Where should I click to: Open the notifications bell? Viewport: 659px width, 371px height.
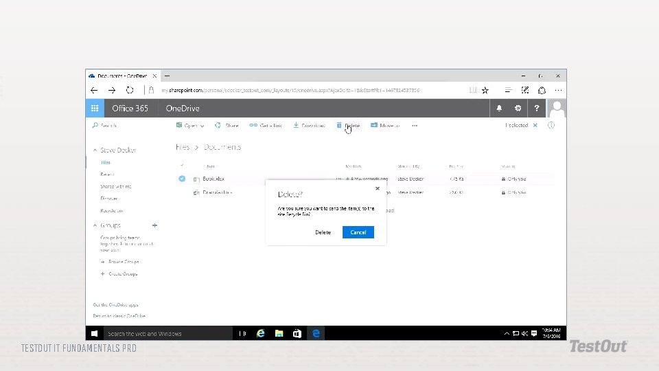pos(499,108)
